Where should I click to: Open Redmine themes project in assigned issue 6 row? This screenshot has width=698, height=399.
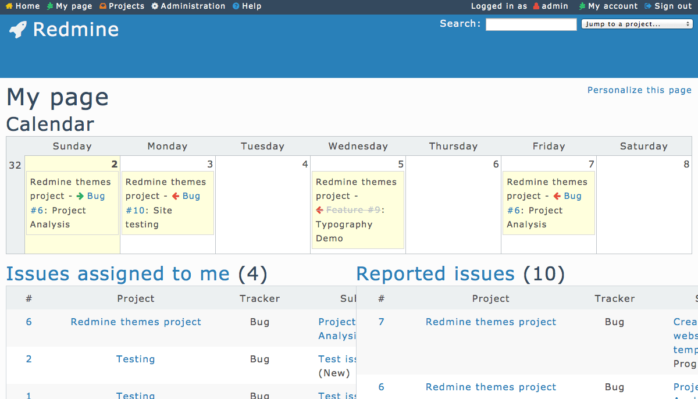pyautogui.click(x=136, y=322)
